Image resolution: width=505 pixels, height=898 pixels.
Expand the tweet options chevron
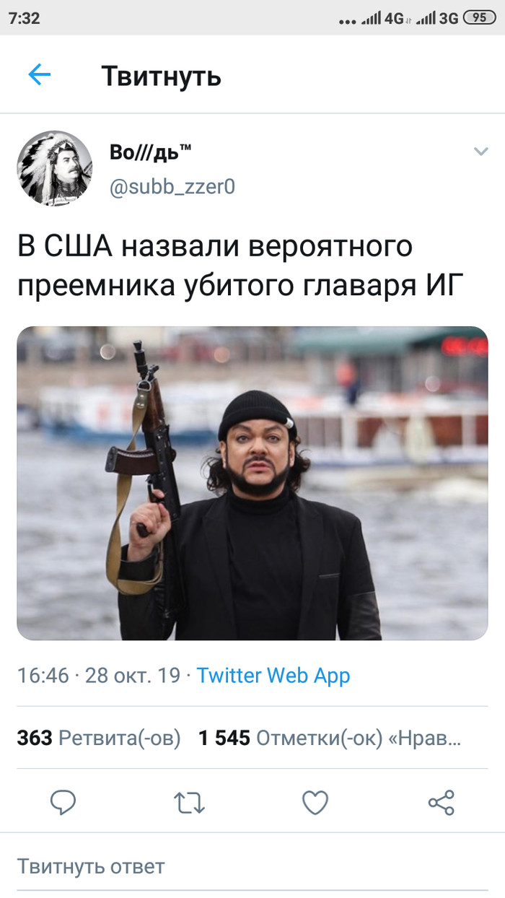pos(480,151)
